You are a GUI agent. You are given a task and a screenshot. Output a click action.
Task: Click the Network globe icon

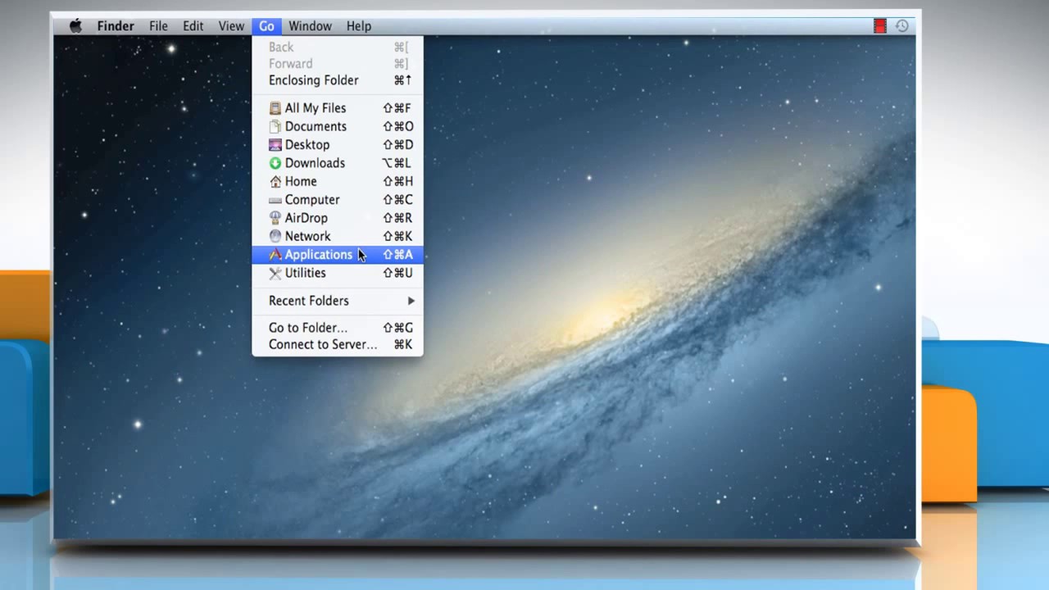pyautogui.click(x=275, y=236)
